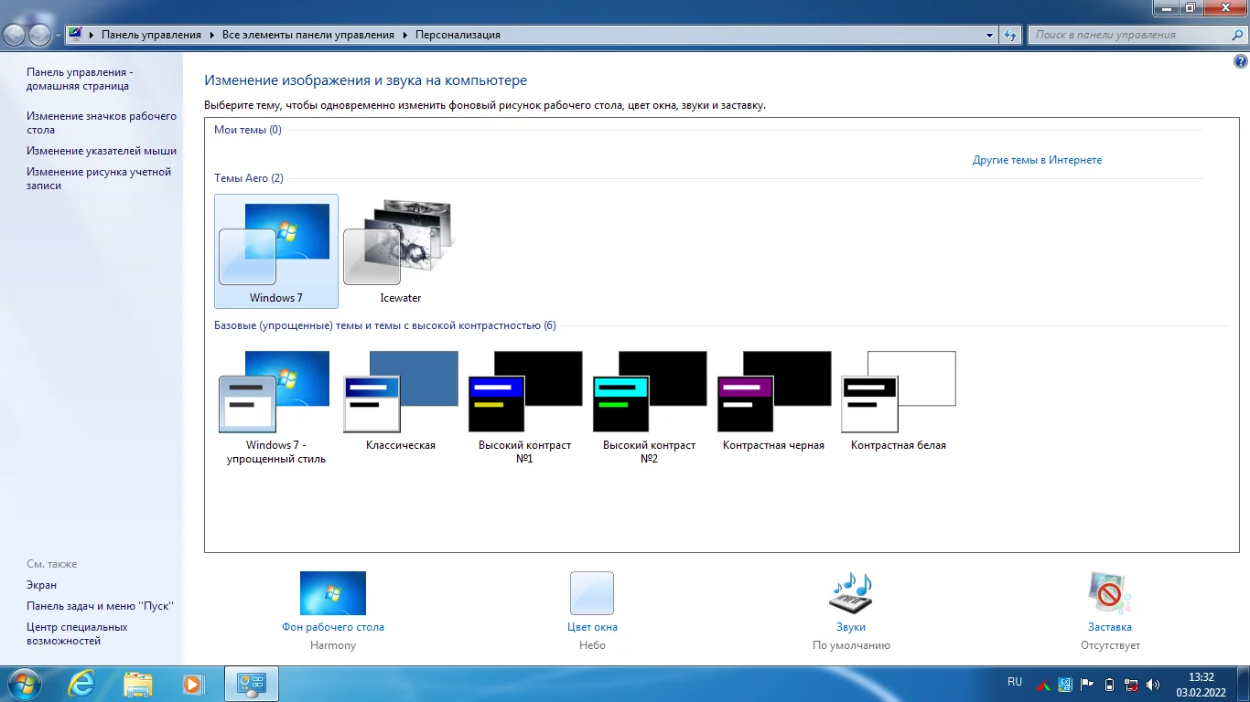The image size is (1250, 702).
Task: Click the blue square tray icon next to the flag
Action: 1066,684
